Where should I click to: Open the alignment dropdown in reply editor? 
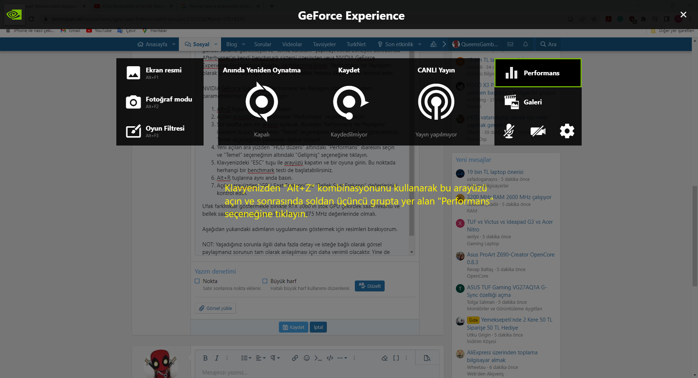261,358
